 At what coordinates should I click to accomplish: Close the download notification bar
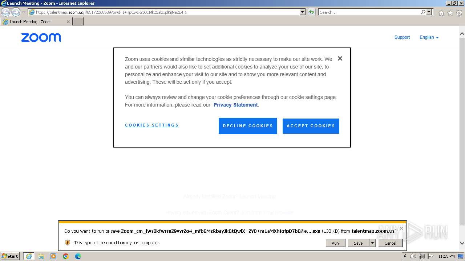point(401,228)
